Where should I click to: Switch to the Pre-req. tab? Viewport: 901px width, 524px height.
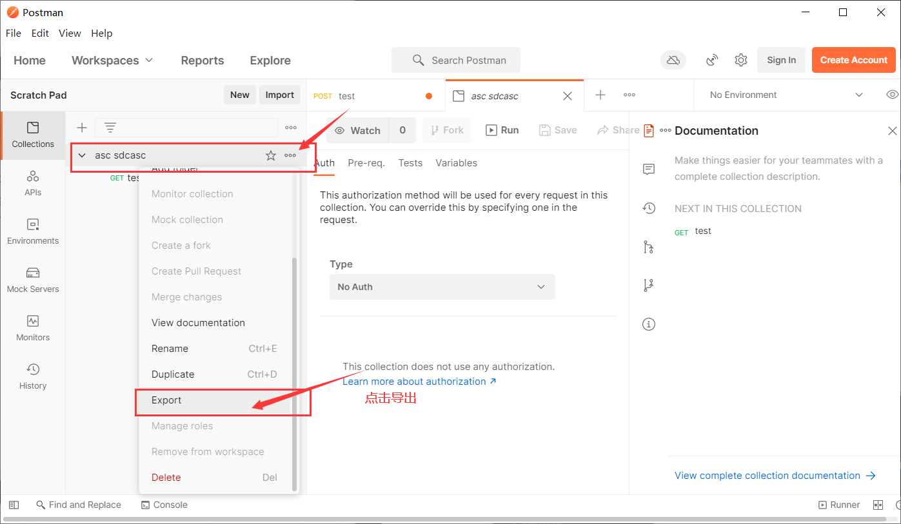[366, 163]
